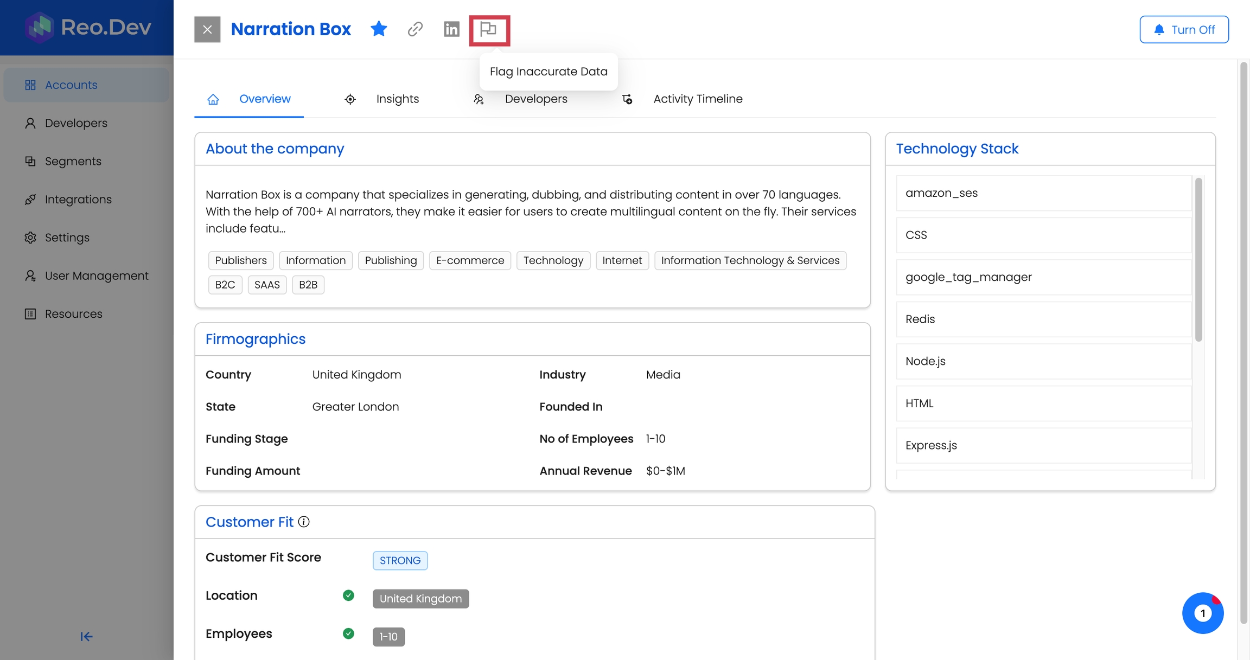Click the Flag Inaccurate Data icon

point(489,30)
